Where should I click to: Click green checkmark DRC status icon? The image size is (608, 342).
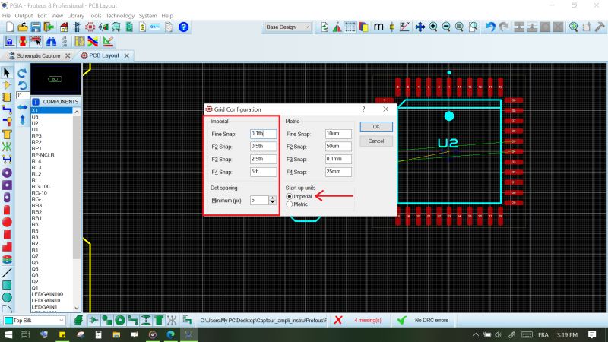point(402,320)
